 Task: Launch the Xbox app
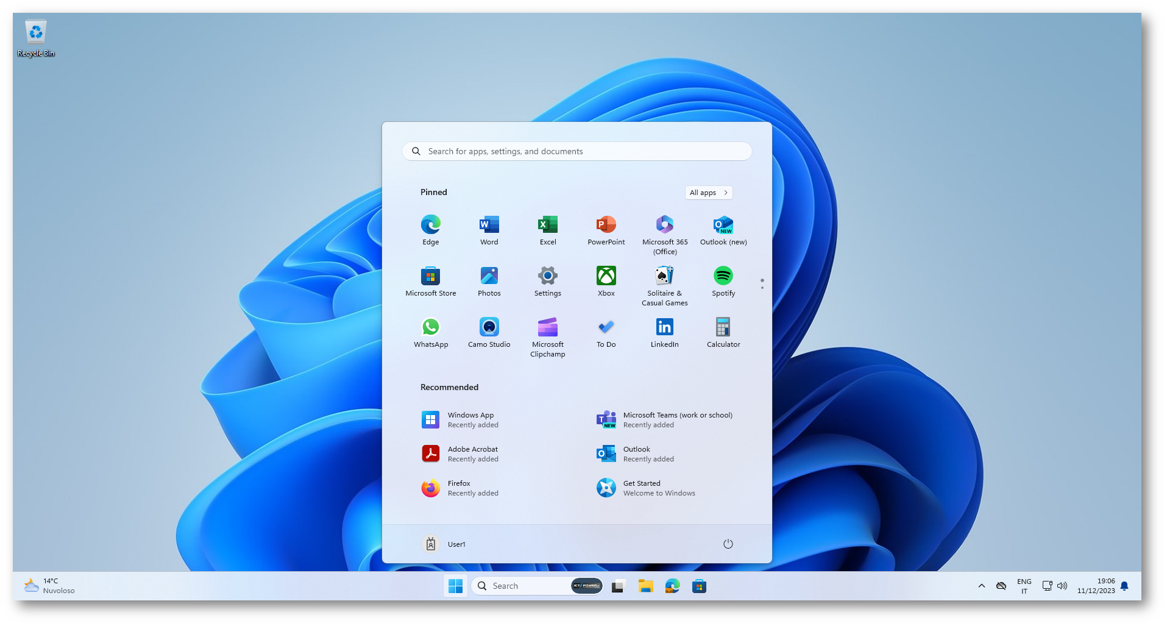606,281
